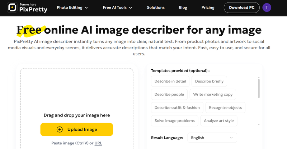Screen dimensions: 287x149
Task: Expand the Photo Editing menu
Action: coord(72,8)
